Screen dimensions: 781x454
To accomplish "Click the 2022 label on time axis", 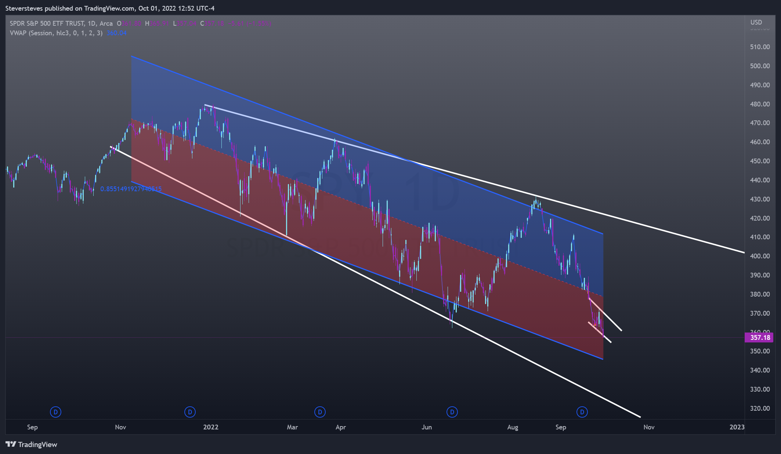I will coord(211,427).
